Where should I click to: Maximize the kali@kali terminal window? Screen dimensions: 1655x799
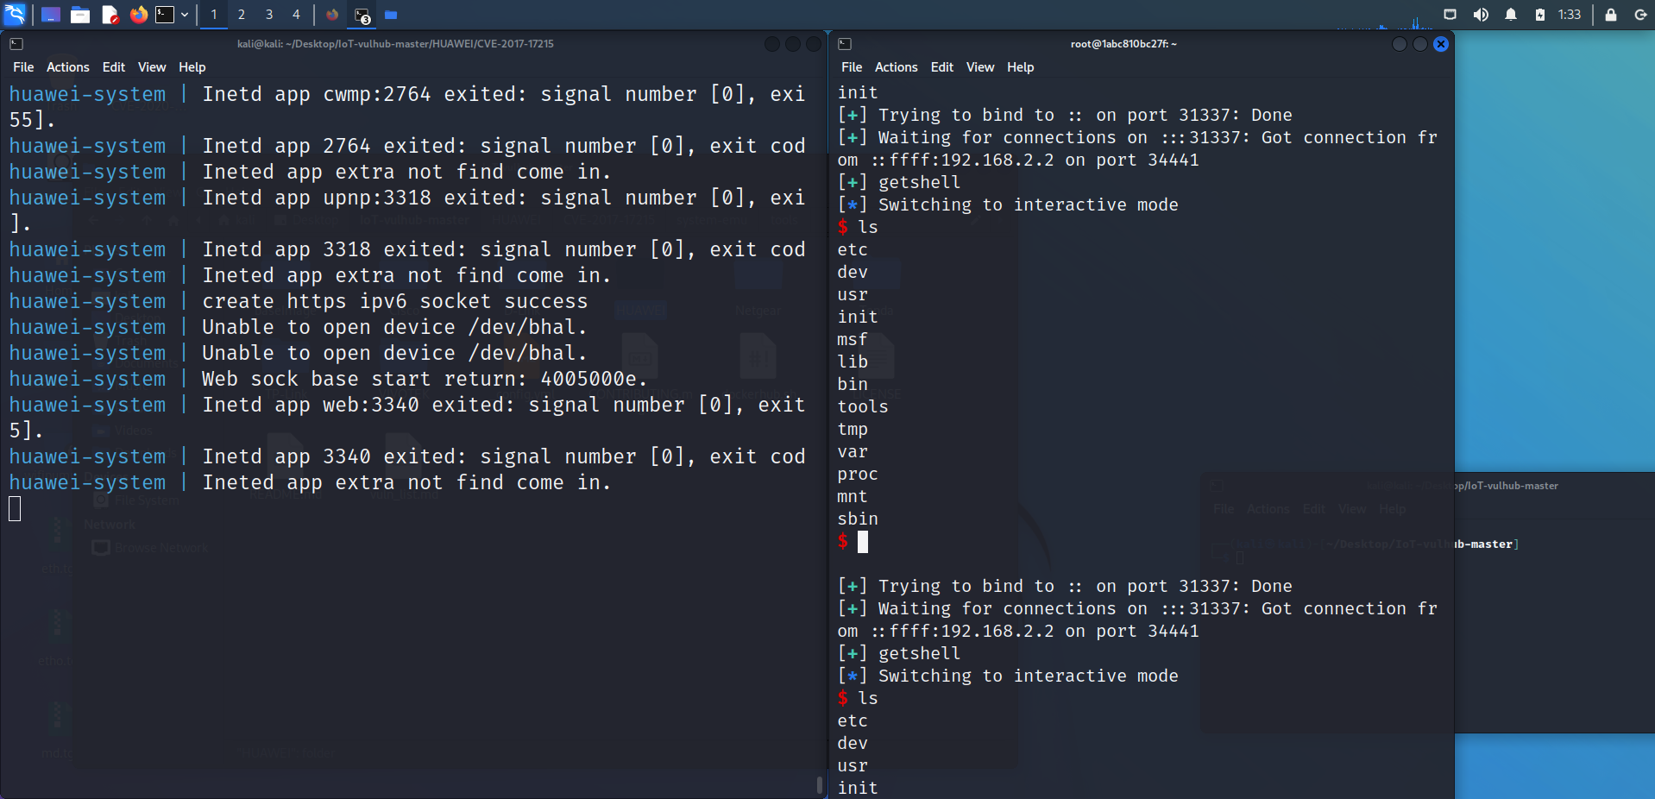pyautogui.click(x=793, y=44)
